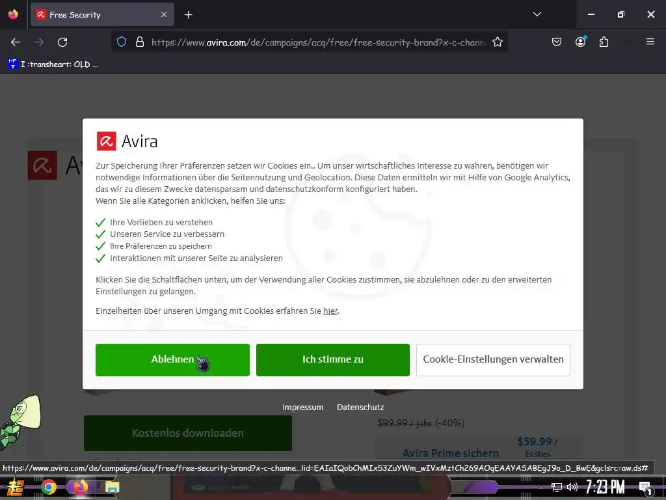
Task: Open the notification center icon
Action: (x=645, y=487)
